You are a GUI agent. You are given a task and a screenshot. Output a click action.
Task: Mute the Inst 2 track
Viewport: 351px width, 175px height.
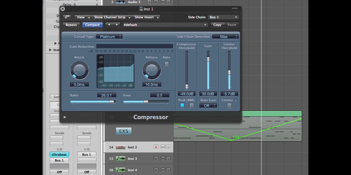tap(163, 147)
